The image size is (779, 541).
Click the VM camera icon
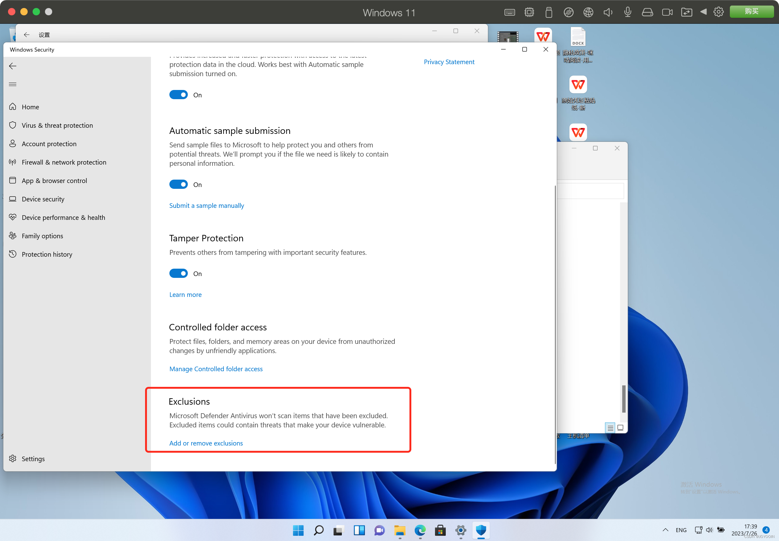(667, 13)
